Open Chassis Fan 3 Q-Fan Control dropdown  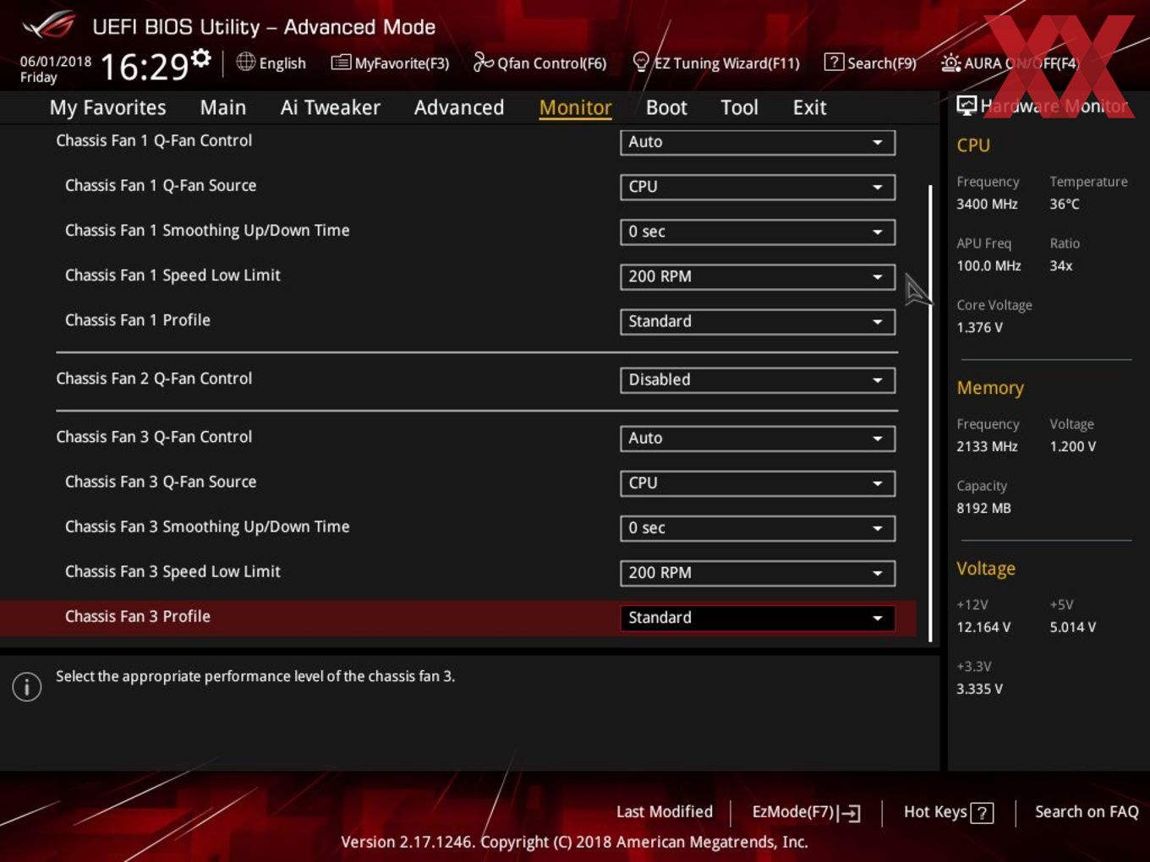[x=758, y=438]
